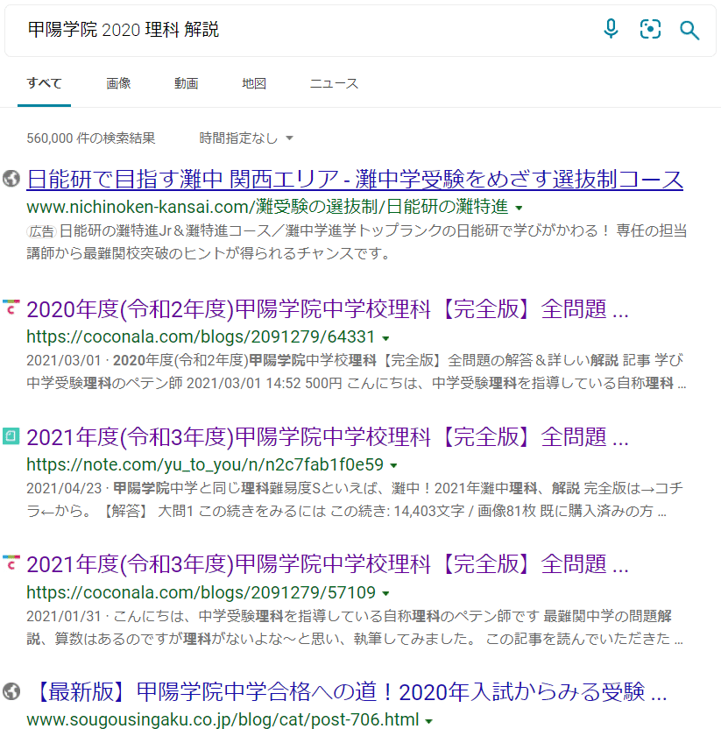Image resolution: width=721 pixels, height=729 pixels.
Task: Expand the arrow next to the nichinoken-kansai.com URL
Action: click(x=520, y=208)
